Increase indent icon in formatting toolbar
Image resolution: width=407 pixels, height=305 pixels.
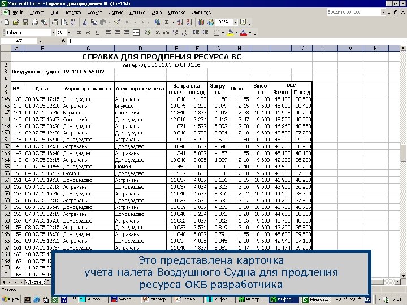point(205,32)
